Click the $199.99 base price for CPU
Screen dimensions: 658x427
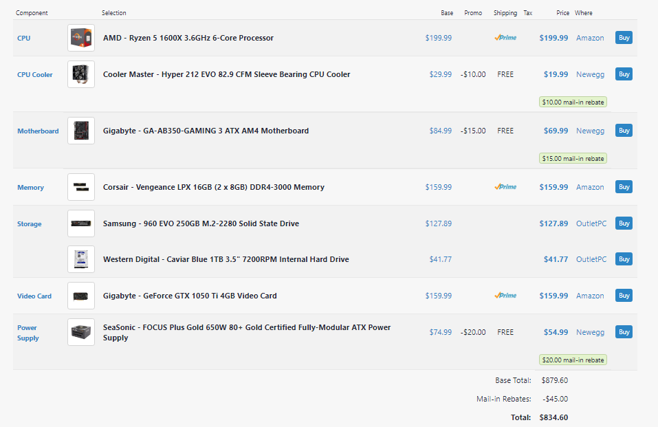pyautogui.click(x=439, y=38)
